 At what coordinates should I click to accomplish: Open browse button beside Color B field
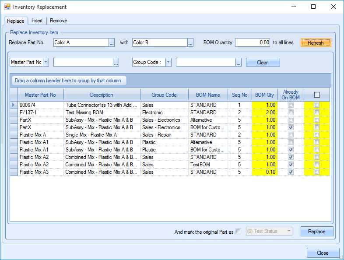tap(190, 42)
